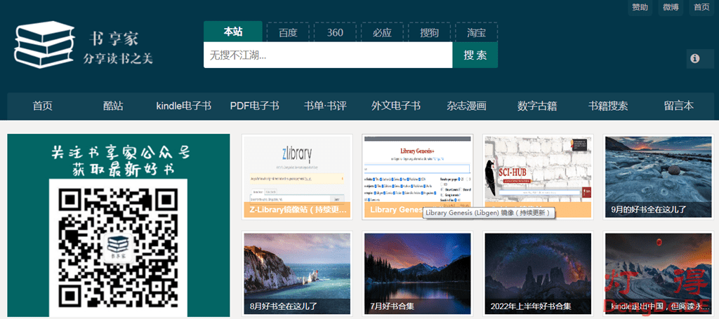719x319 pixels.
Task: Click the 微博 link at top
Action: 671,7
